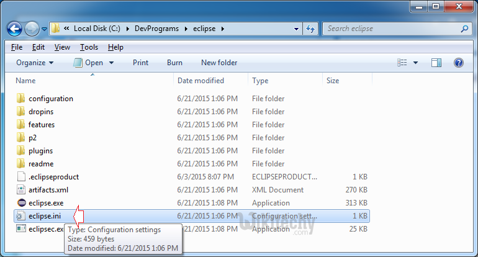The width and height of the screenshot is (478, 257).
Task: Expand the Open button dropdown arrow
Action: coord(112,63)
